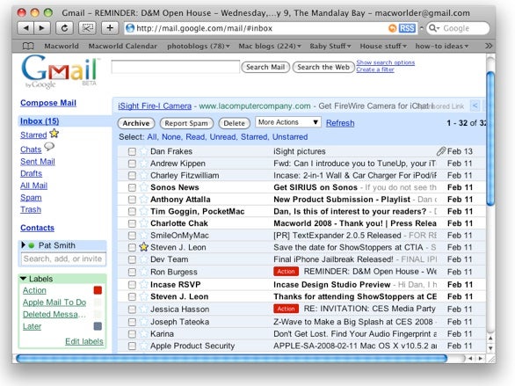
Task: Expand the photoblogs (78) bookmark folder
Action: (x=199, y=46)
